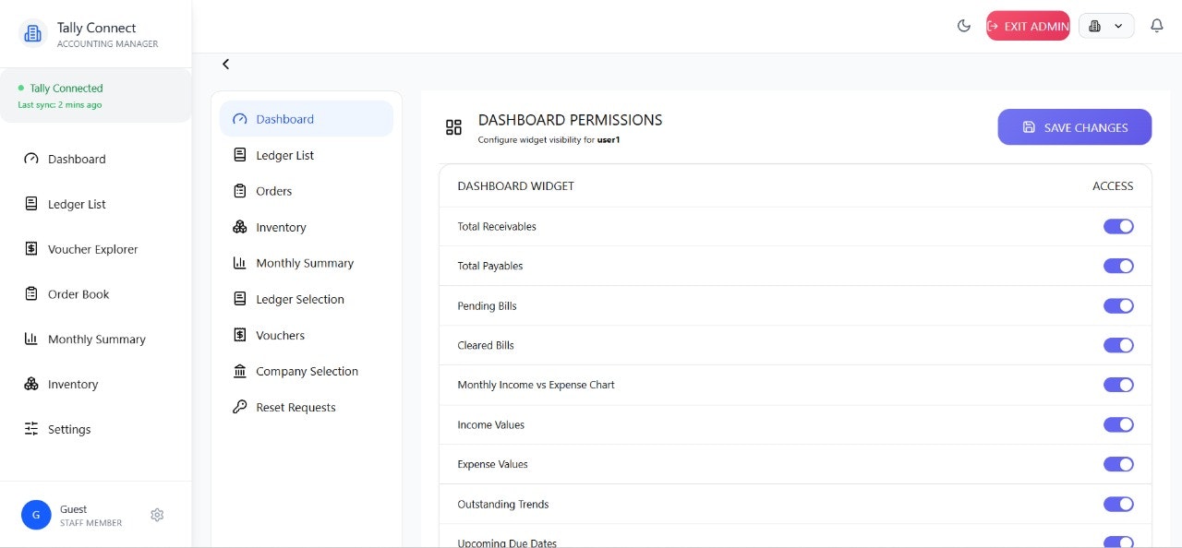Open the company selector dropdown in header
This screenshot has height=548, width=1182.
tap(1106, 26)
